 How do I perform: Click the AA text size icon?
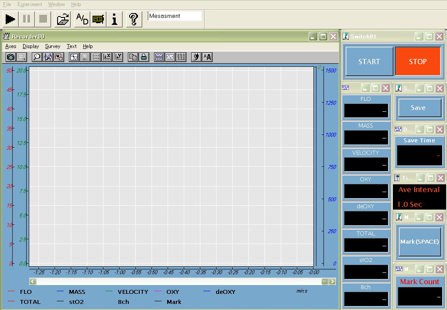click(207, 57)
